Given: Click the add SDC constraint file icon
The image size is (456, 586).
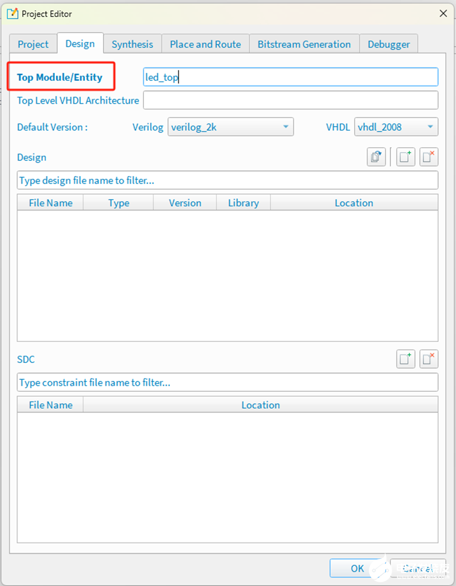Looking at the screenshot, I should point(405,359).
